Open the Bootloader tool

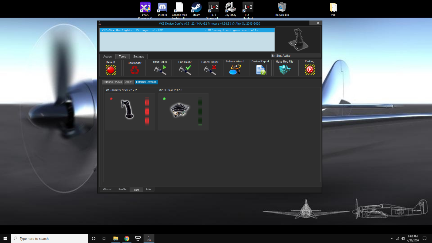134,70
